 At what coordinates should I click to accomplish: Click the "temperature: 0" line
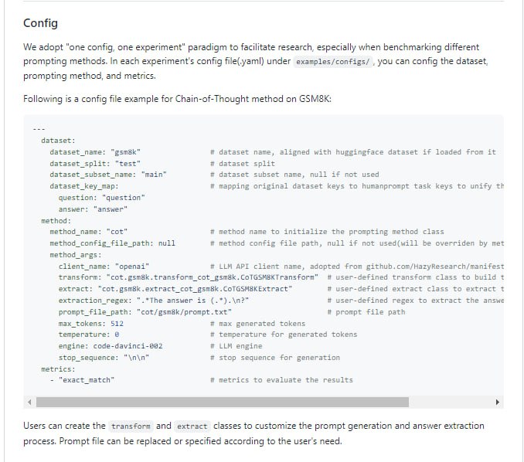(89, 335)
